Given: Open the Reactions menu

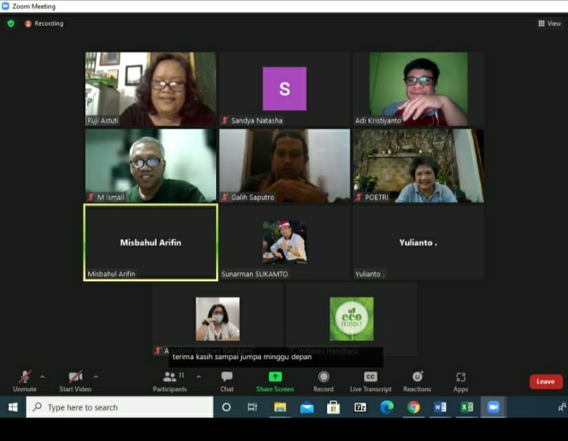Looking at the screenshot, I should 417,381.
